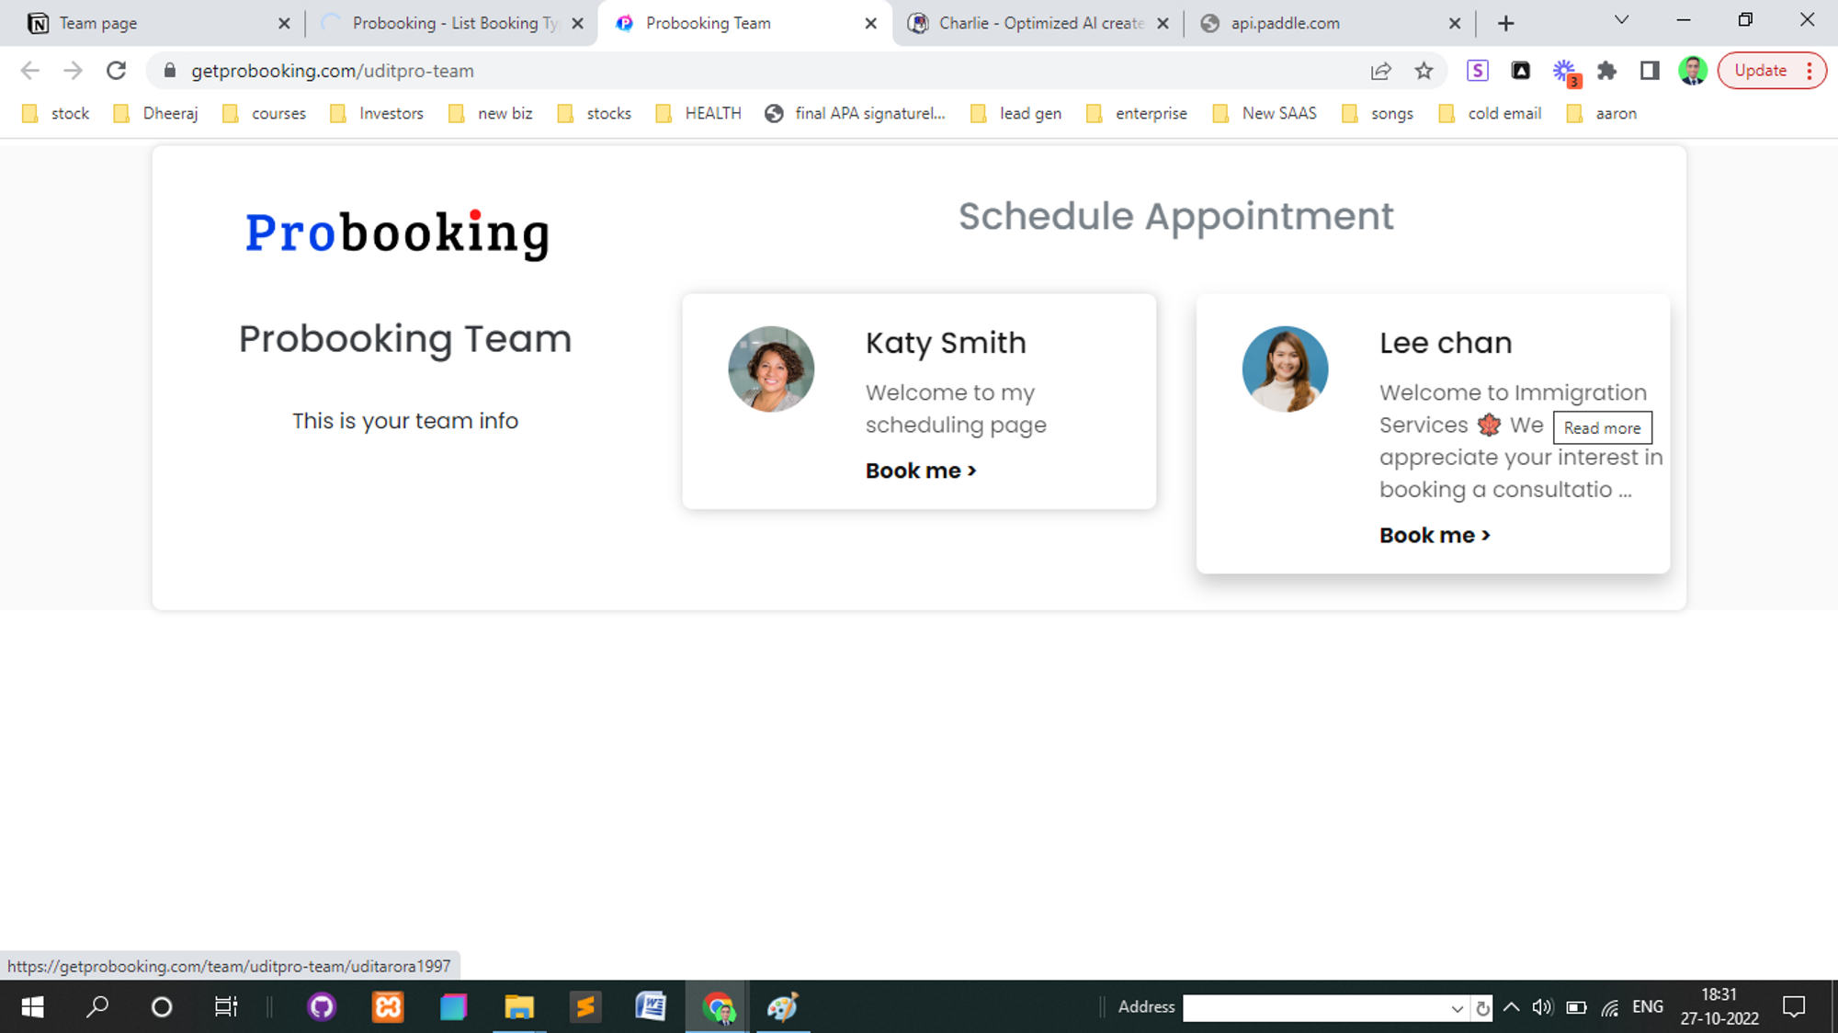Screen dimensions: 1838x1033
Task: Switch to the api.paddle.com tab
Action: tap(1331, 23)
